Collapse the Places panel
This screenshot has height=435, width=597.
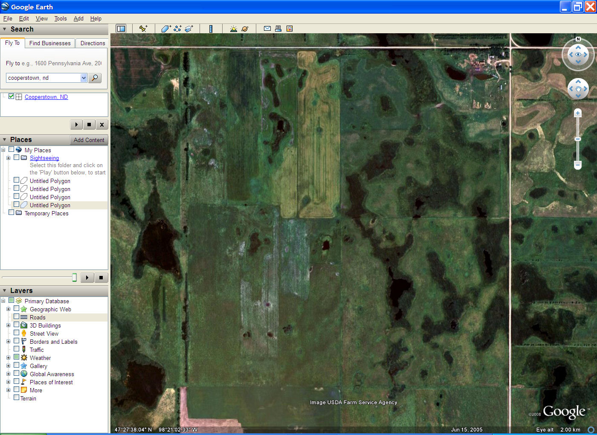[5, 139]
